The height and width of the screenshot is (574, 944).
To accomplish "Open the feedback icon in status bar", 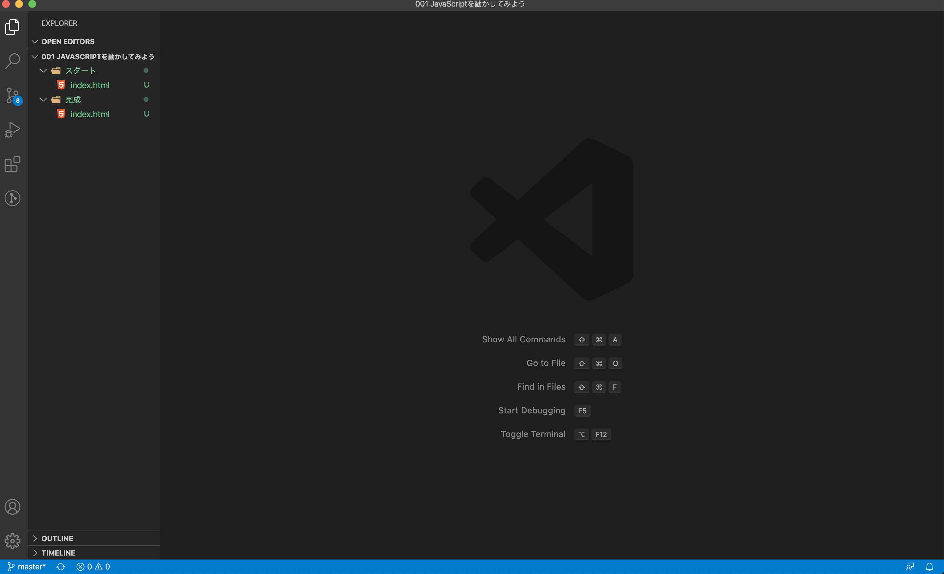I will [x=909, y=567].
